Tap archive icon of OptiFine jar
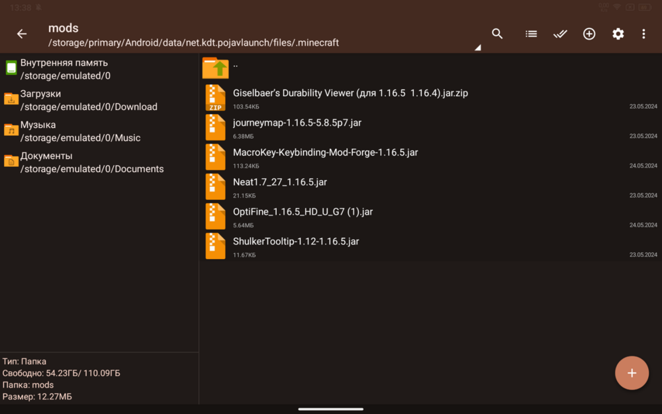The image size is (662, 414). [x=215, y=217]
